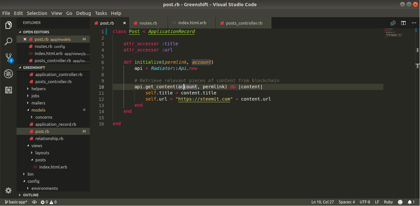Open the Debug view icon
This screenshot has width=420, height=206.
pyautogui.click(x=8, y=74)
